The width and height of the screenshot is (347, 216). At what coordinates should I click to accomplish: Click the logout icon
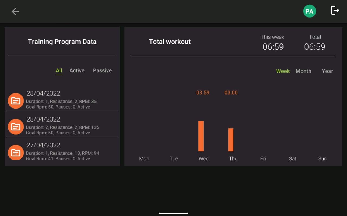[335, 11]
